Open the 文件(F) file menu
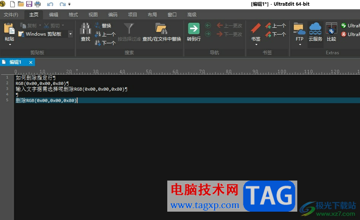 click(11, 15)
